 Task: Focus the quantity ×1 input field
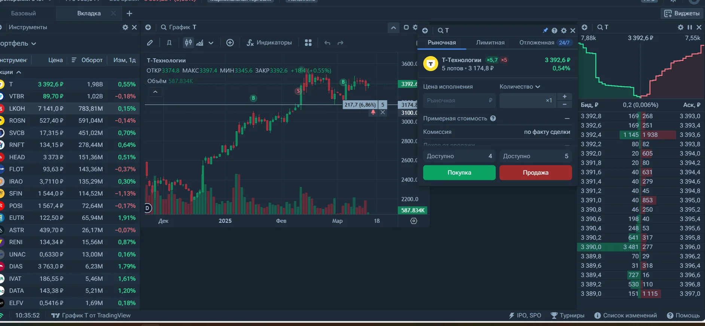coord(528,101)
